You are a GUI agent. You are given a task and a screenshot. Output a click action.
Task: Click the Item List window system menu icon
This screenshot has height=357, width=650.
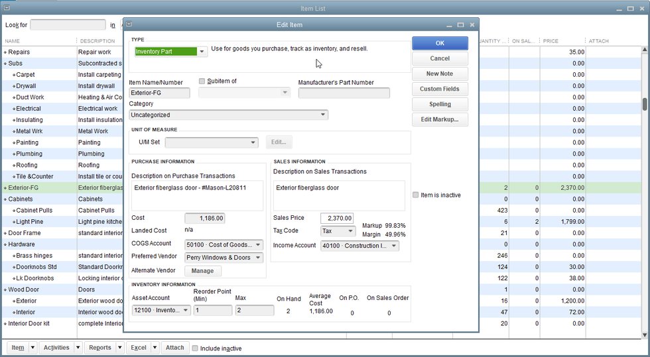coord(5,8)
